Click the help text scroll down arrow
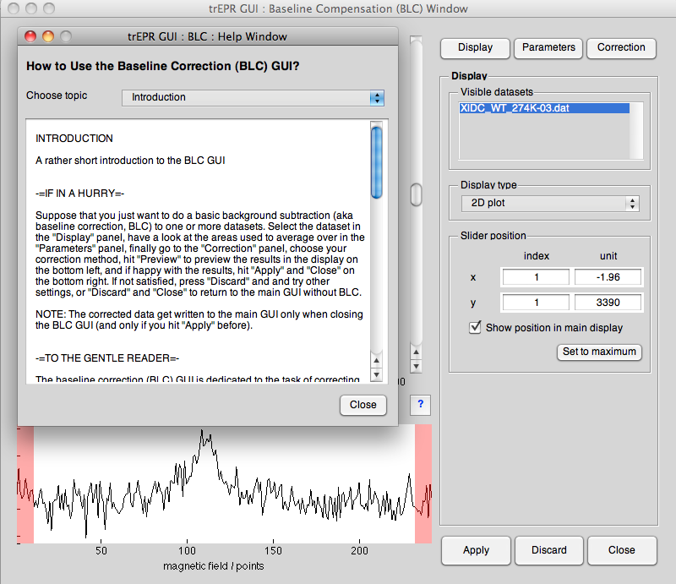This screenshot has width=676, height=584. click(x=376, y=374)
